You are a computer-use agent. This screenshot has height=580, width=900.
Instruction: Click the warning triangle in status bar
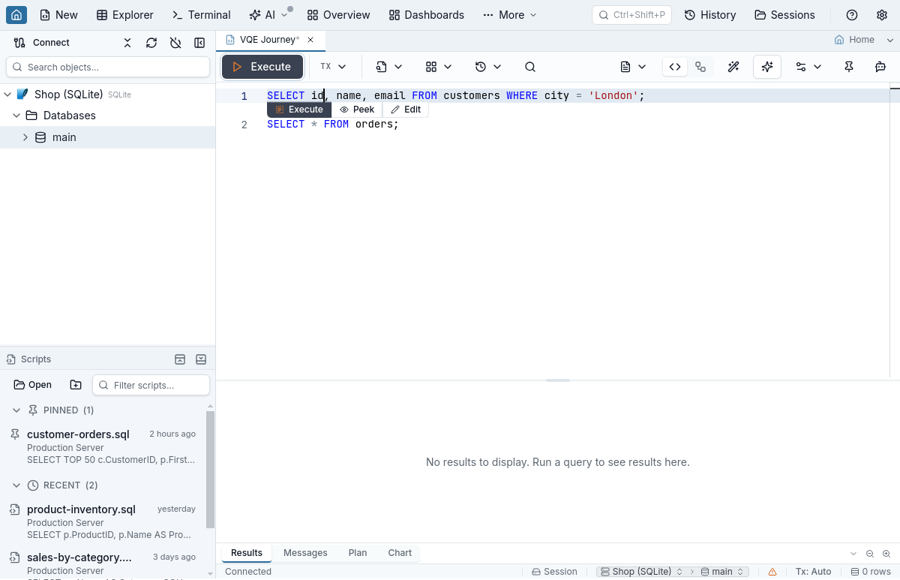[772, 572]
